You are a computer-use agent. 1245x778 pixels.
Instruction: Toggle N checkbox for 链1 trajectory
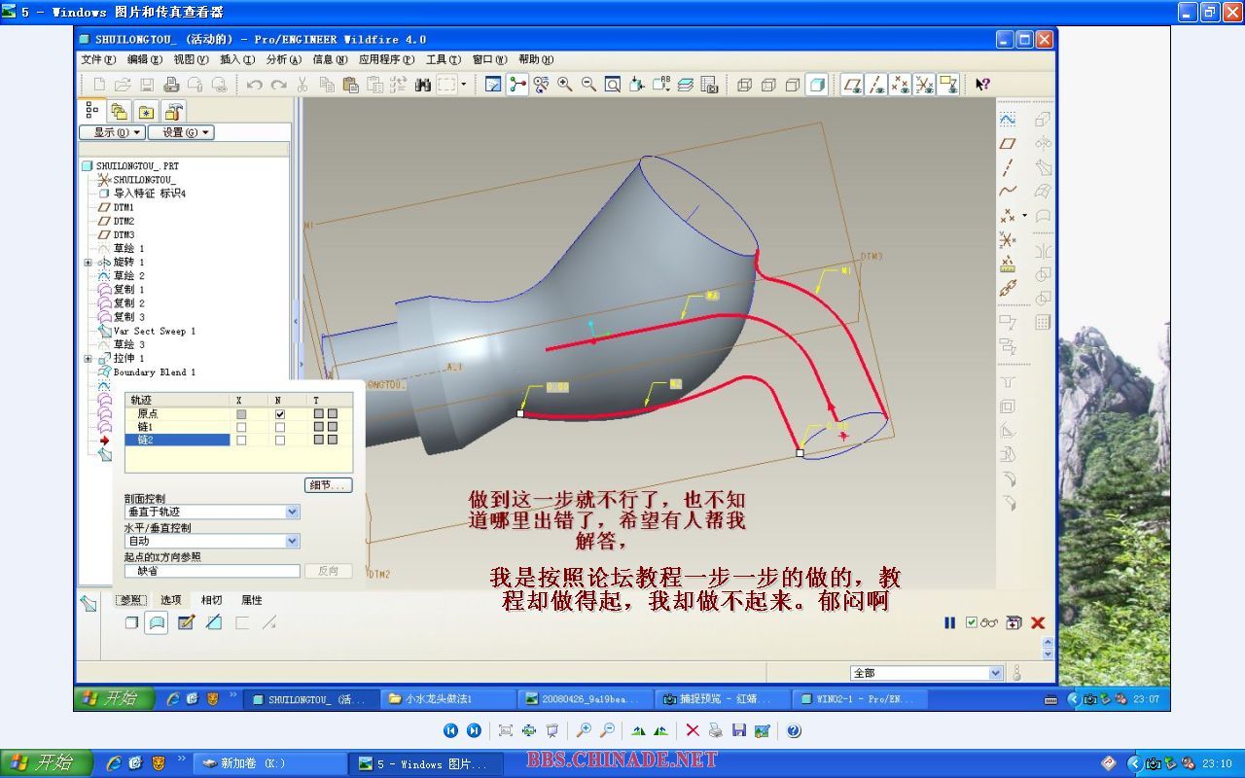280,427
